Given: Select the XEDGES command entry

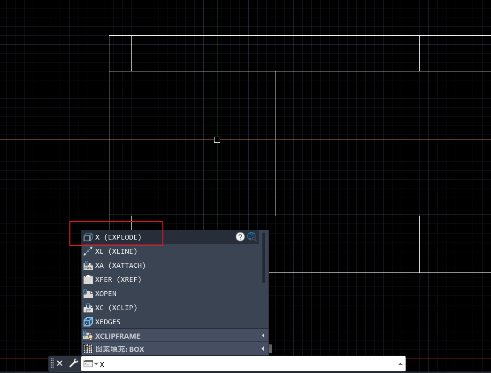Looking at the screenshot, I should 107,322.
